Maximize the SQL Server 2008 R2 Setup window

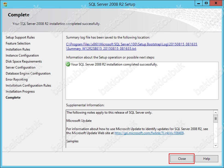[206, 3]
